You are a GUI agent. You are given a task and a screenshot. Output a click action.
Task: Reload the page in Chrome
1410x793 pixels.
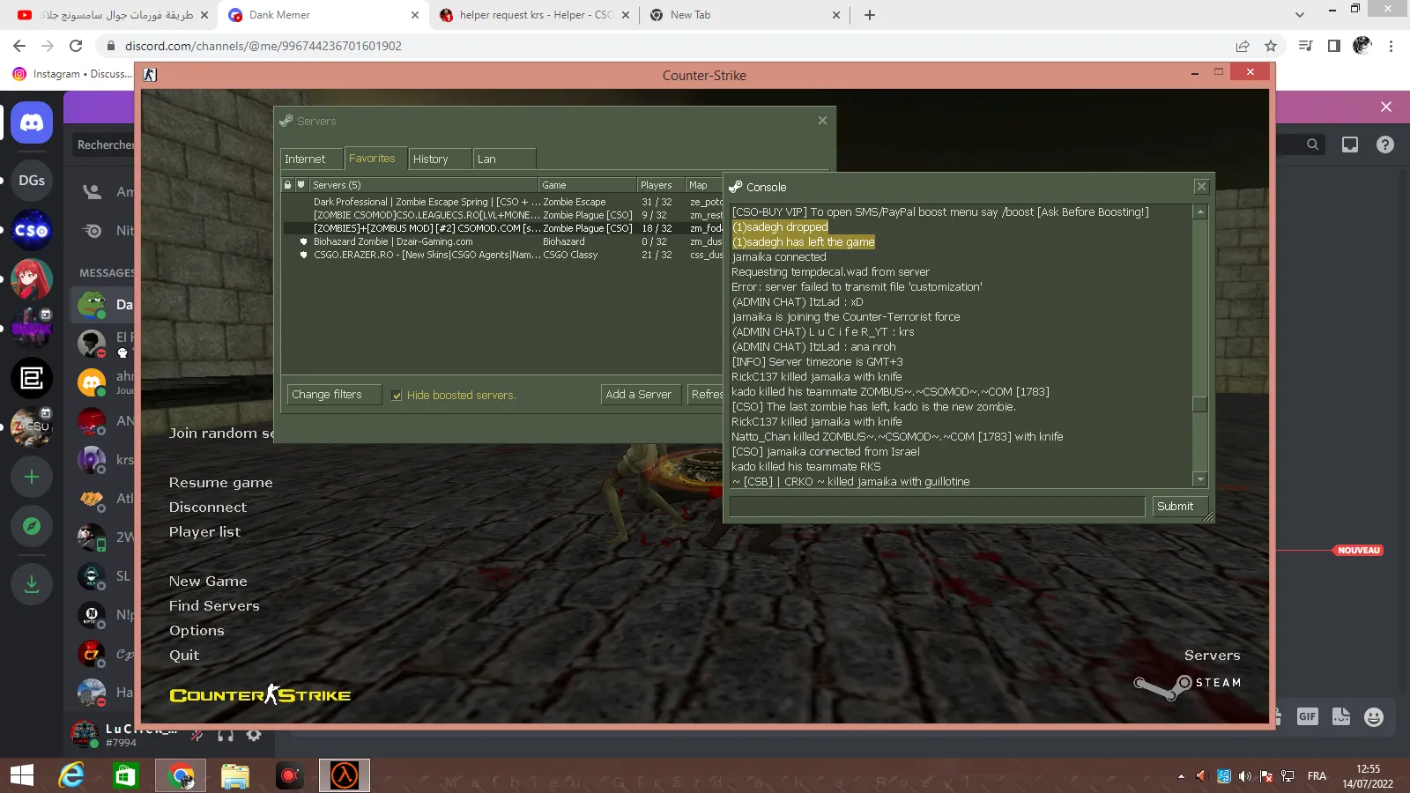pos(76,46)
